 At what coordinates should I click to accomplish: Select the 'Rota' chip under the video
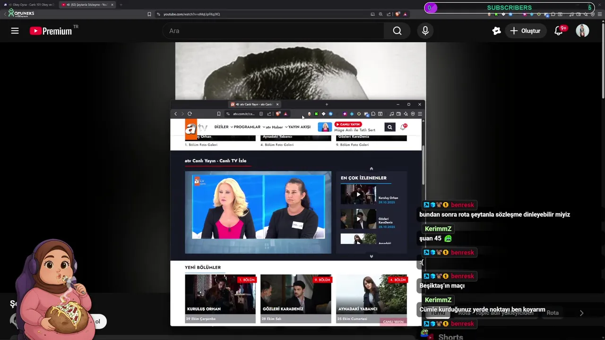click(x=552, y=313)
